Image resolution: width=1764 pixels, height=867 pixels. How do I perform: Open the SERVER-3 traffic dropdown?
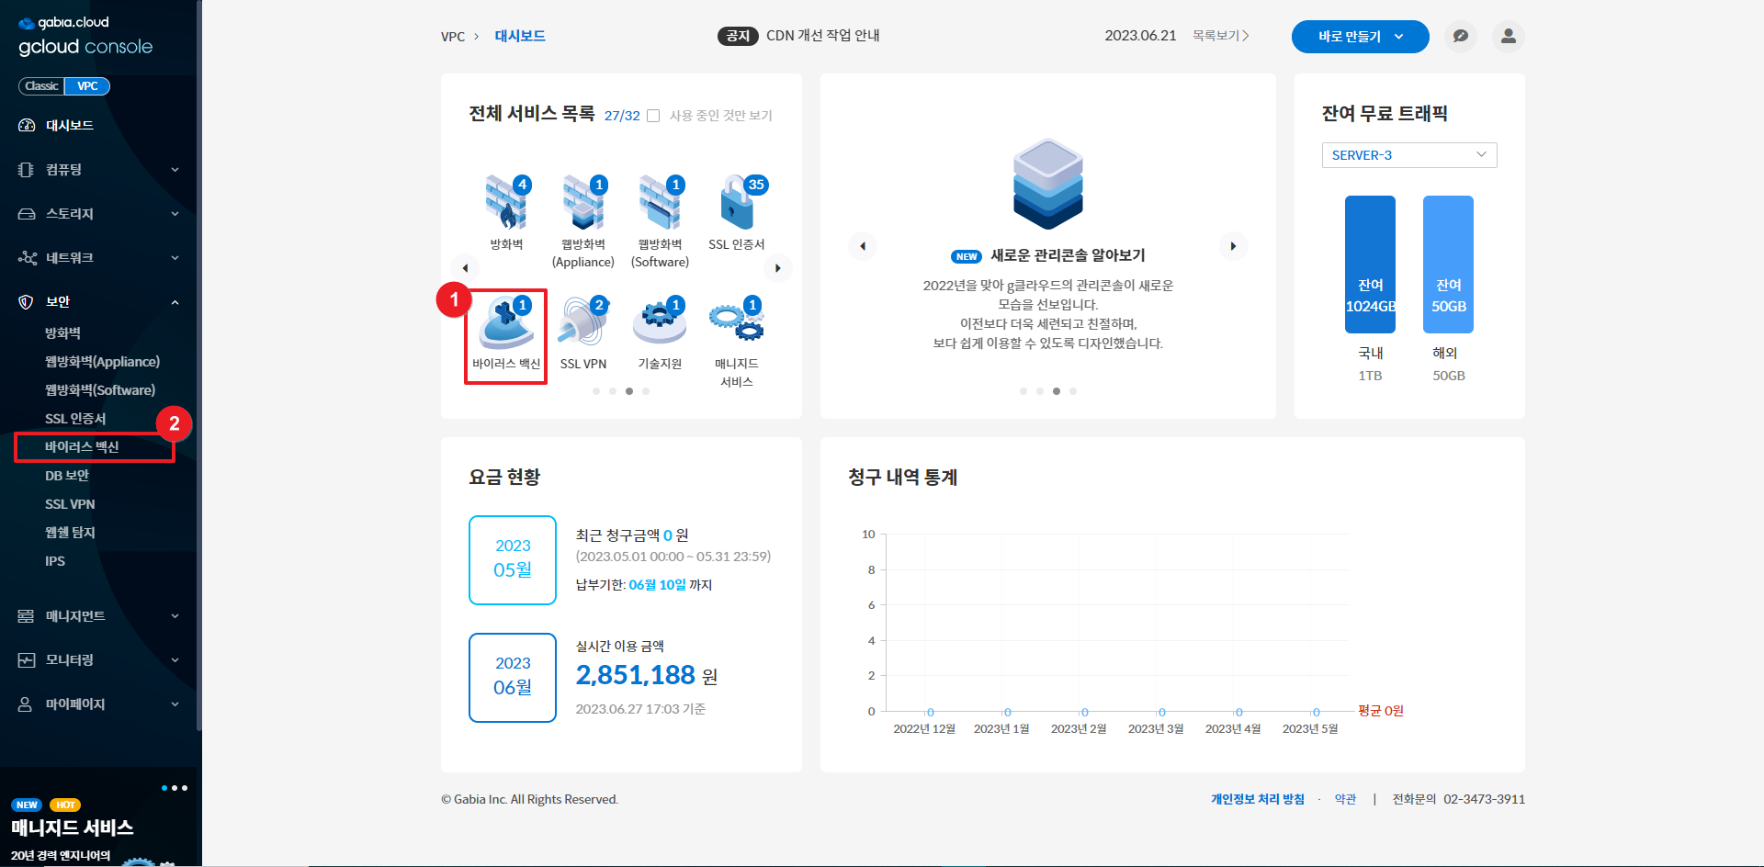click(1408, 155)
